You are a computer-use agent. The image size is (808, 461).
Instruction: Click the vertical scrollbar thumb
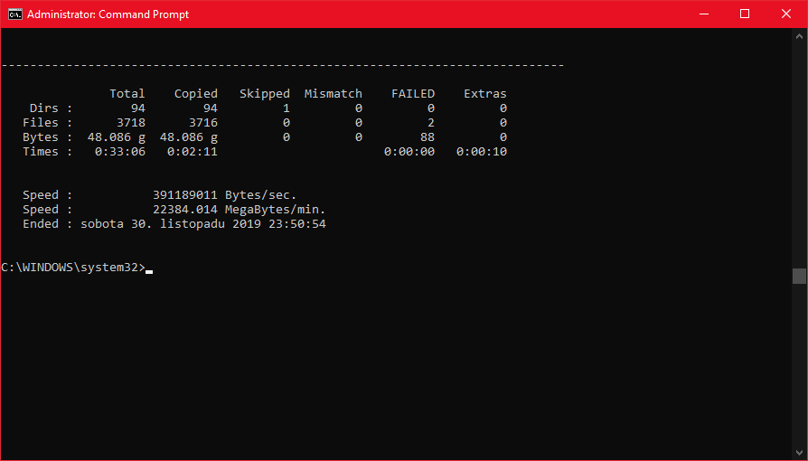click(799, 277)
